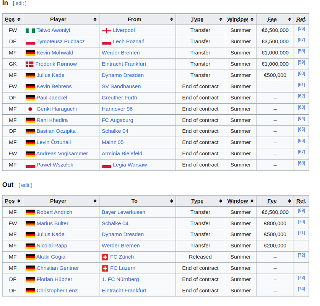Click the Germany flag next to Florian Hübner
The image size is (320, 306).
30,280
